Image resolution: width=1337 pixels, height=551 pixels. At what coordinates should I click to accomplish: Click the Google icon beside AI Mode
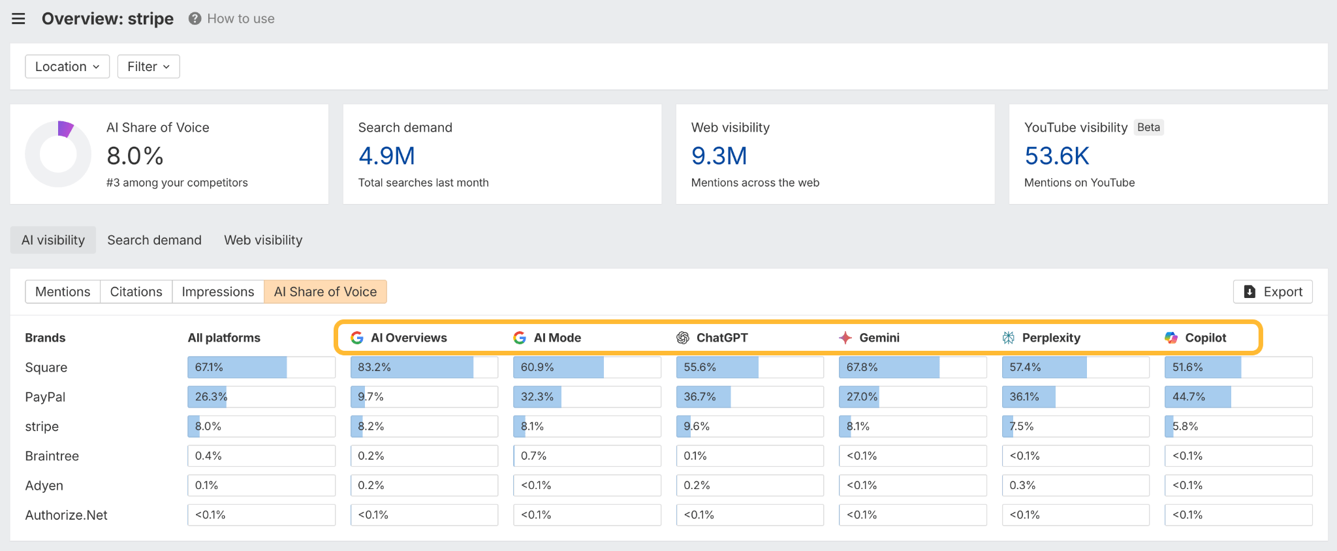pos(520,338)
